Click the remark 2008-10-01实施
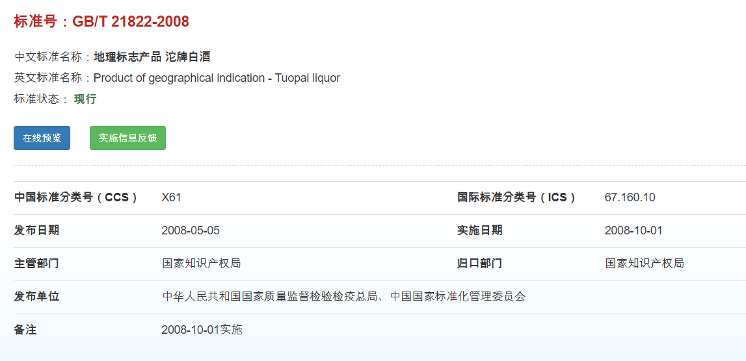This screenshot has height=361, width=746. click(202, 330)
